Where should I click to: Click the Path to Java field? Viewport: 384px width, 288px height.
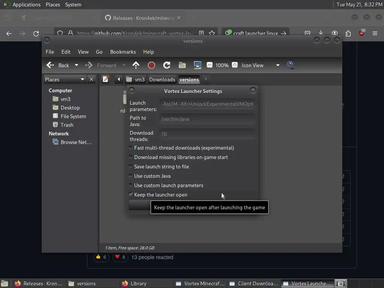pyautogui.click(x=207, y=119)
